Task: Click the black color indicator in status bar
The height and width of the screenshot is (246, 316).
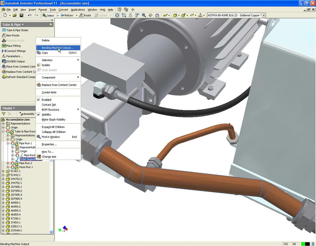Action: 307,244
